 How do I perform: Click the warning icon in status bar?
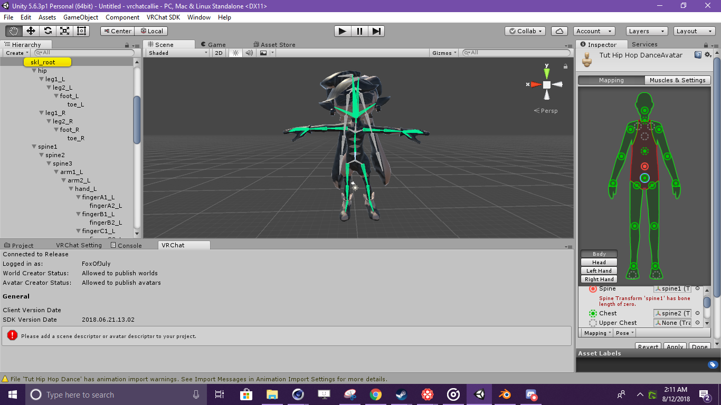coord(5,379)
